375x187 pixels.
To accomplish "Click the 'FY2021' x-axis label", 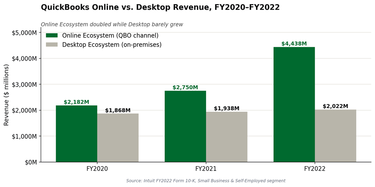I will [206, 169].
